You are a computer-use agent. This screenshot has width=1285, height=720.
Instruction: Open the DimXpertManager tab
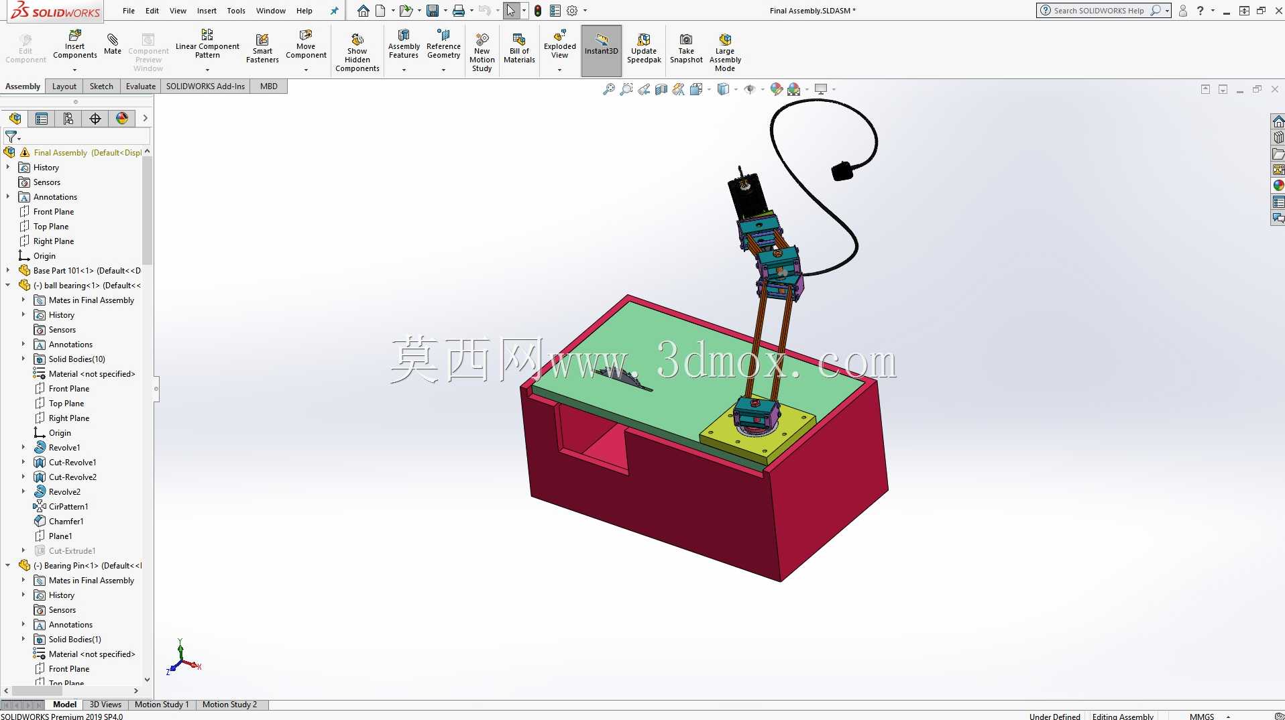click(x=95, y=119)
